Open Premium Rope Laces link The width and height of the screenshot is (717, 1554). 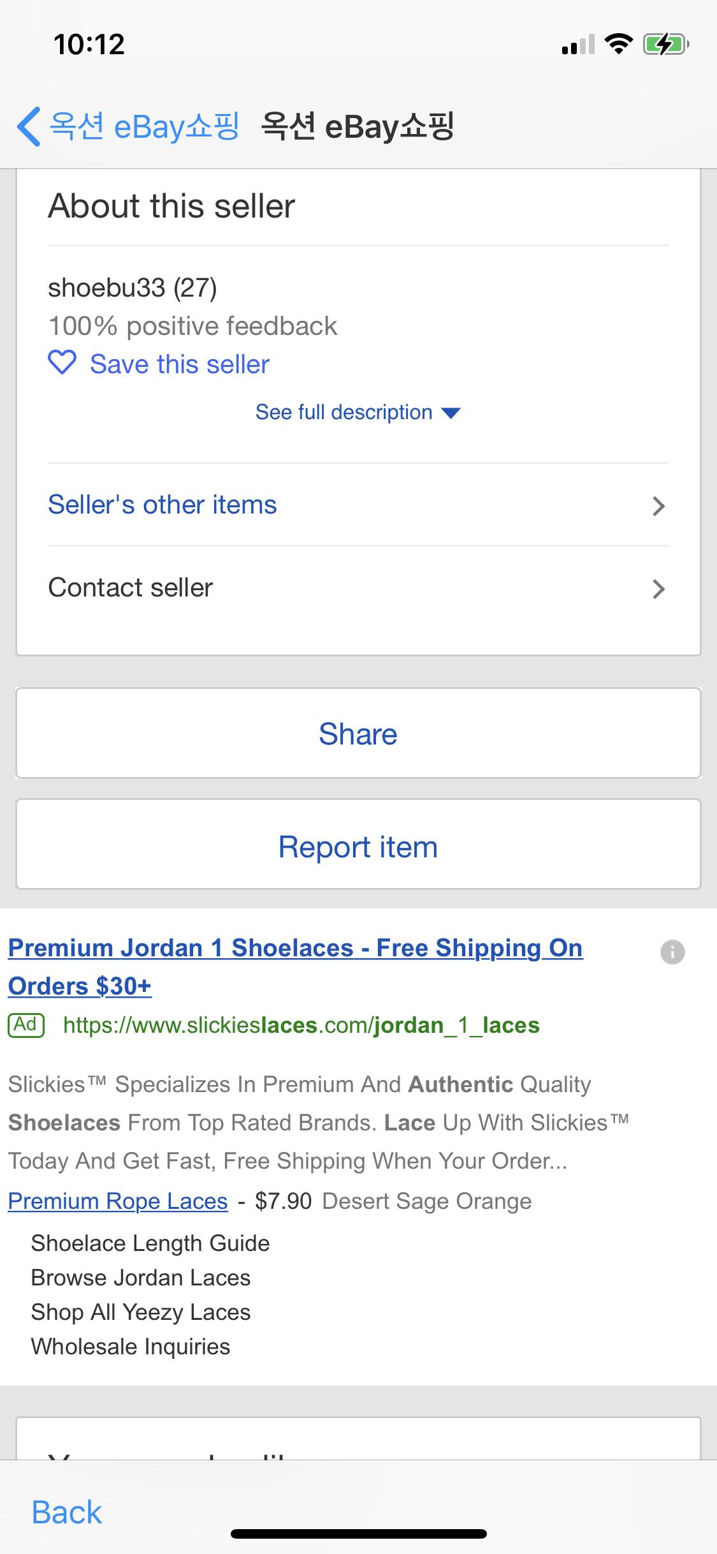(x=118, y=1201)
